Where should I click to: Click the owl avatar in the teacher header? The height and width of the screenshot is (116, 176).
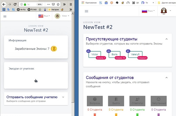164,11
